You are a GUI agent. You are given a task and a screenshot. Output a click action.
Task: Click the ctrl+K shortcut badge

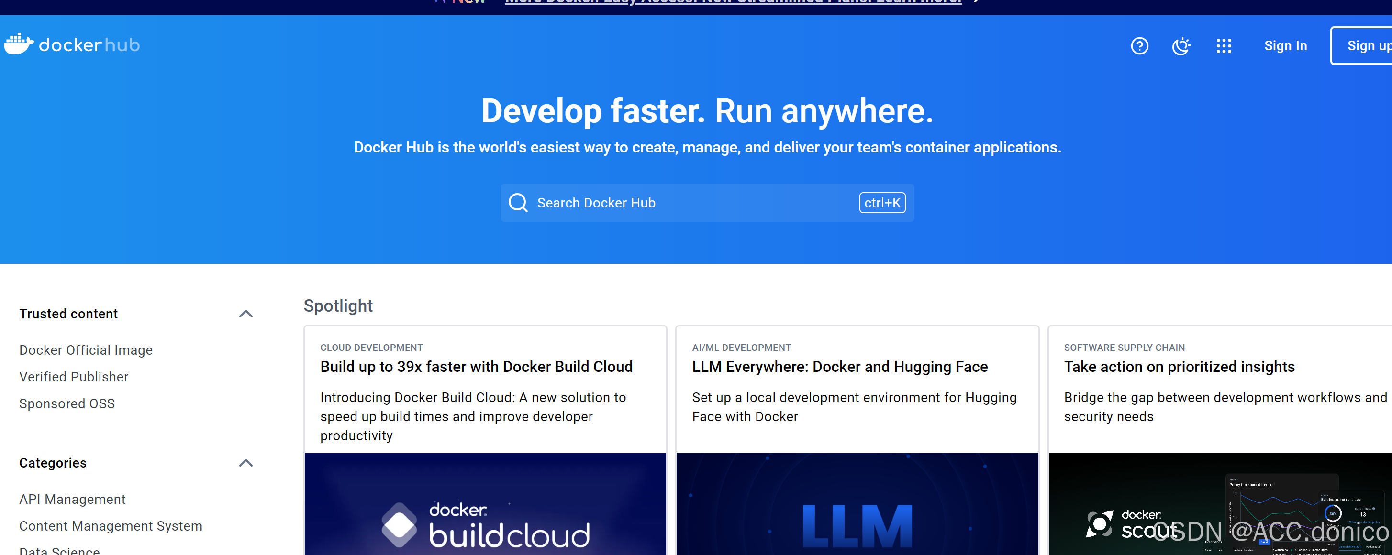click(x=882, y=203)
